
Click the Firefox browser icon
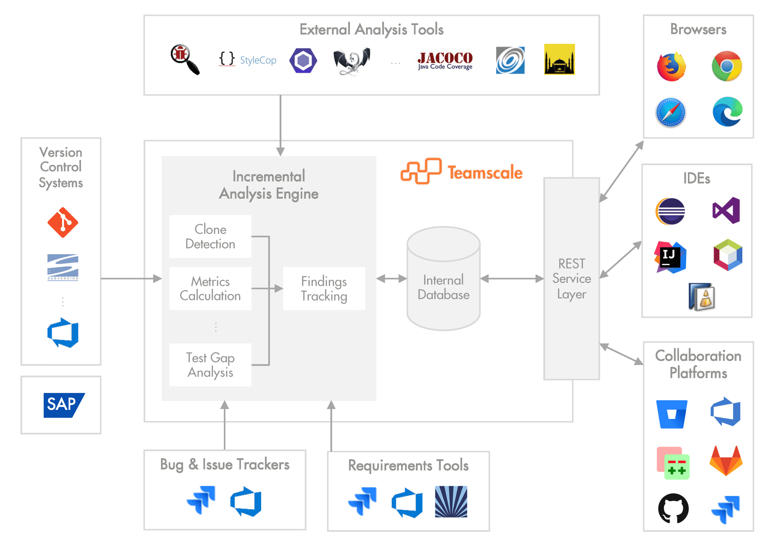[671, 66]
